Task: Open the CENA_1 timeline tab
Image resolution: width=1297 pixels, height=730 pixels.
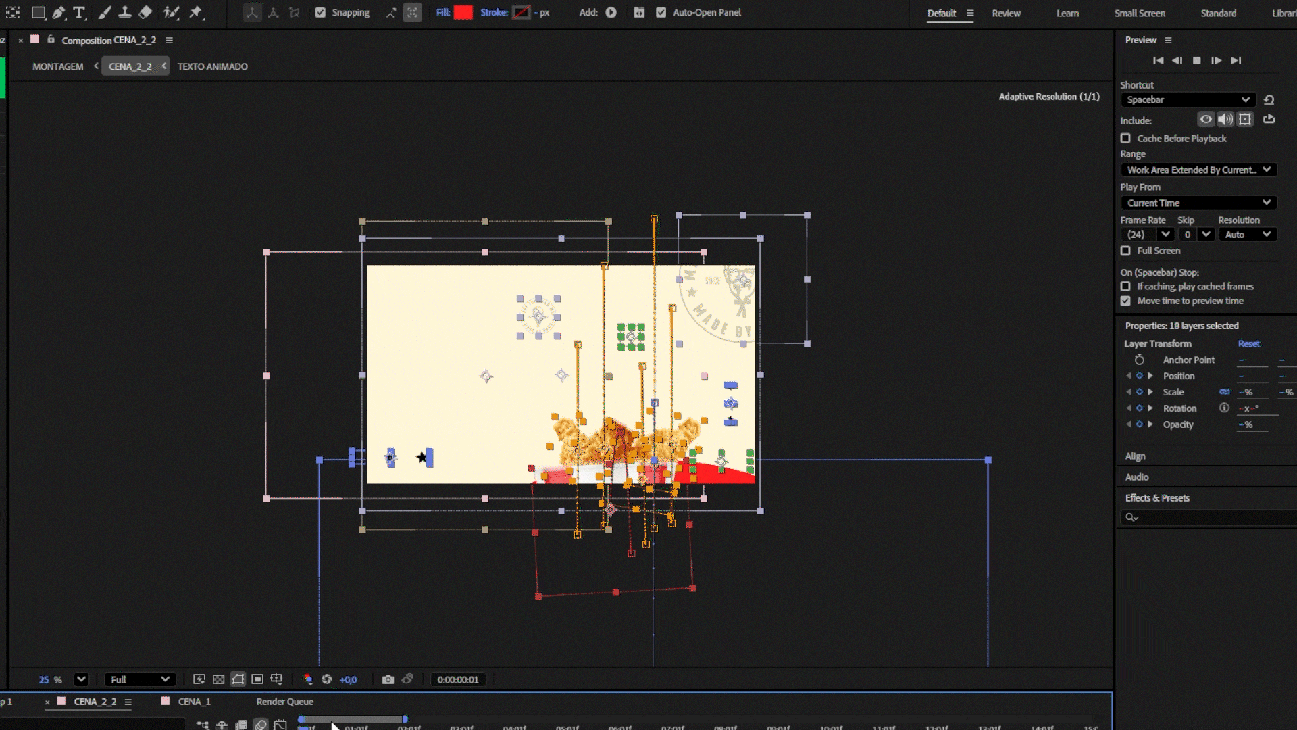Action: click(194, 702)
